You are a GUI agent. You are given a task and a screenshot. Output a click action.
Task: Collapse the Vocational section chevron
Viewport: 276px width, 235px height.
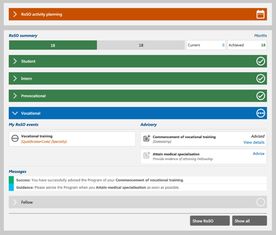(15, 113)
